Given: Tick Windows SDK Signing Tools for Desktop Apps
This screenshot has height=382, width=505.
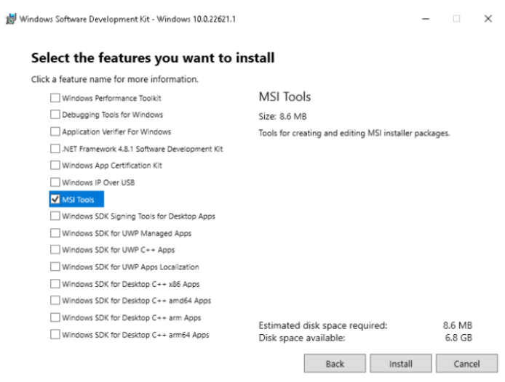Looking at the screenshot, I should point(55,216).
